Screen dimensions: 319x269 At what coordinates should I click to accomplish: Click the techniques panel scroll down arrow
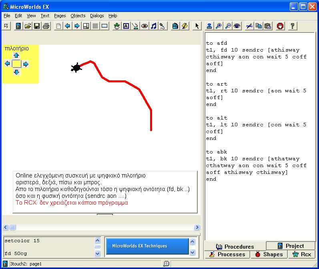tap(193, 252)
